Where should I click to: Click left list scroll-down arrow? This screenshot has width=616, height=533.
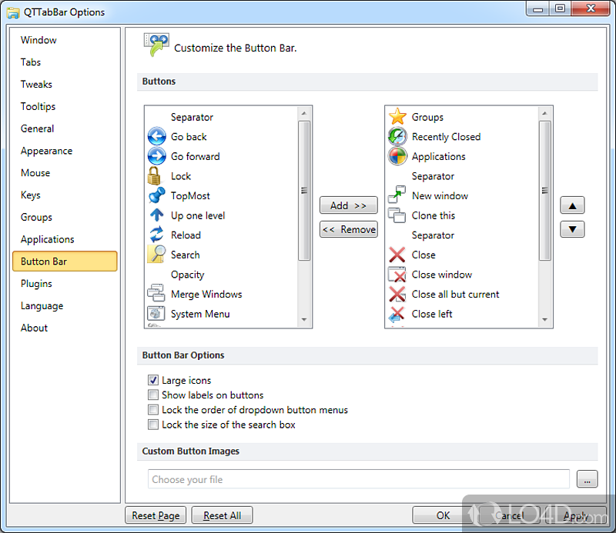click(304, 320)
